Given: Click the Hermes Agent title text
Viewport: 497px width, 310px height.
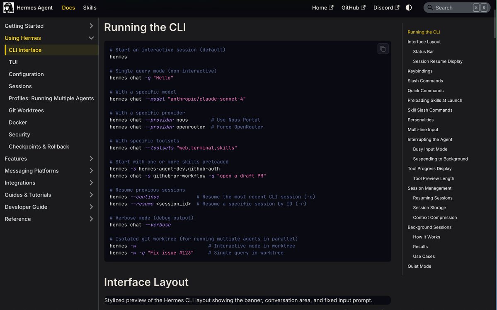Looking at the screenshot, I should tap(34, 7).
